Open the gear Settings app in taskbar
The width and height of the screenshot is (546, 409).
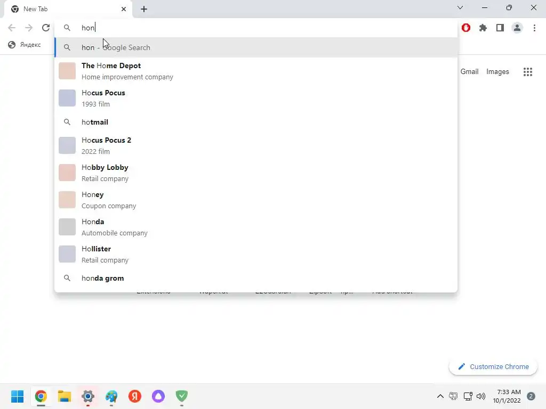[88, 396]
